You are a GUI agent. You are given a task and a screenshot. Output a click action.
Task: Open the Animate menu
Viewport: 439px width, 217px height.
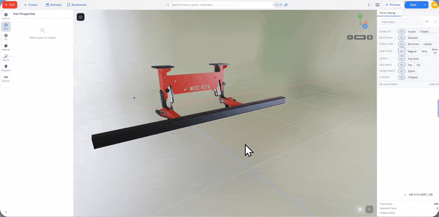(x=54, y=5)
